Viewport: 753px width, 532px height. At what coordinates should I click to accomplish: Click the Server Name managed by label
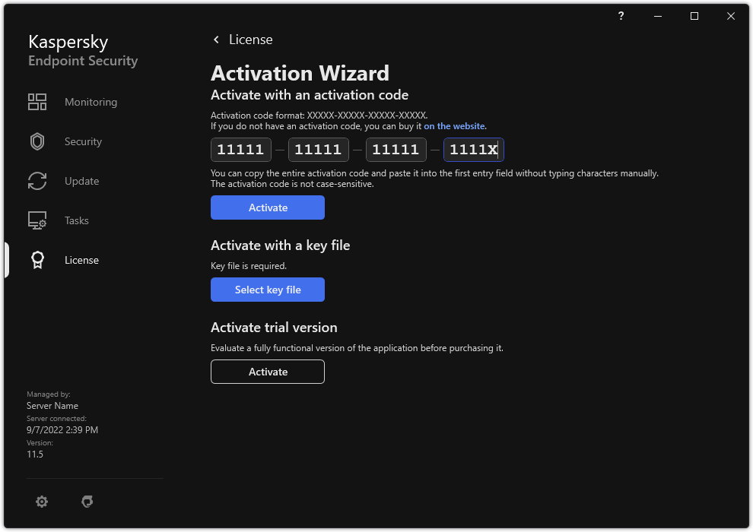pos(52,405)
